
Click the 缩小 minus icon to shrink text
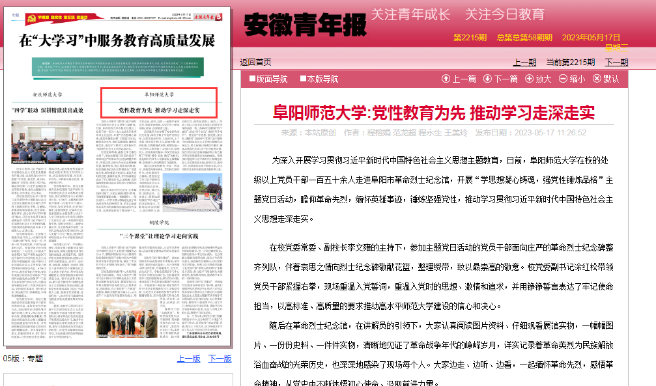563,79
